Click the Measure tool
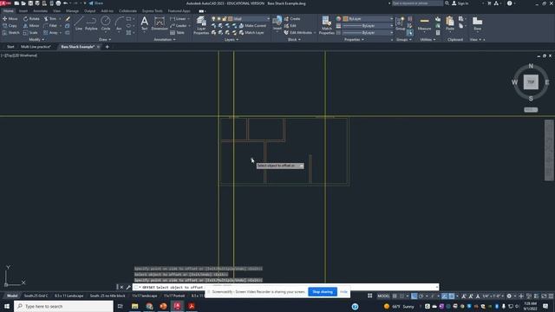 [x=424, y=23]
